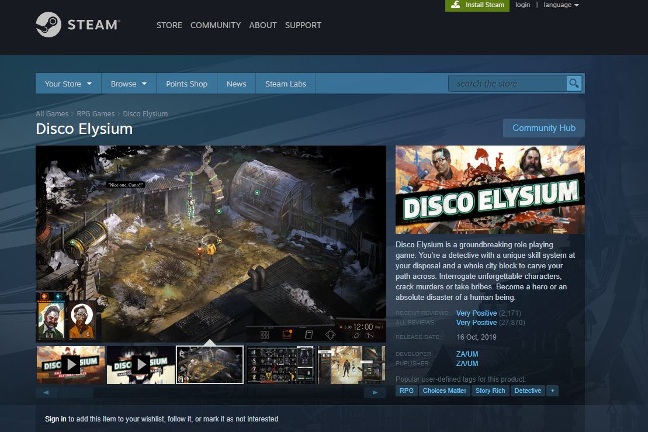Click the Steam logo icon

pos(48,25)
